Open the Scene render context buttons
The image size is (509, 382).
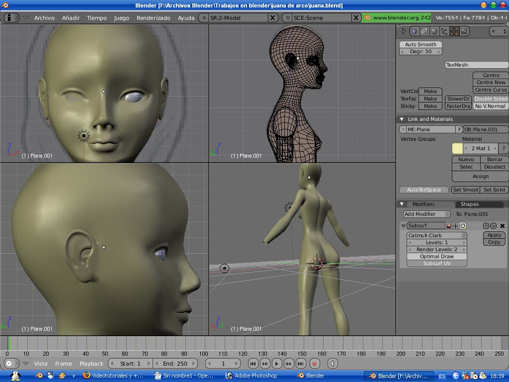pos(464,31)
